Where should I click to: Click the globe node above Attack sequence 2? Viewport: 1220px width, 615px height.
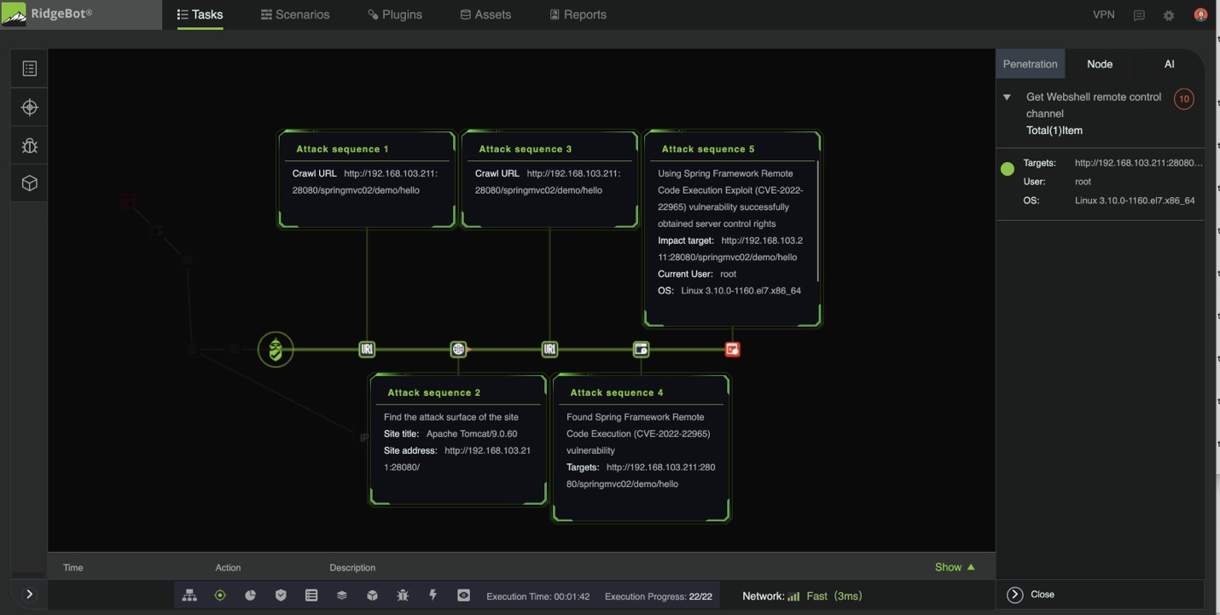tap(458, 349)
